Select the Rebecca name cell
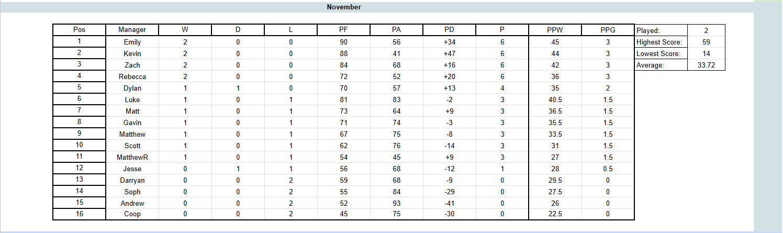Image resolution: width=783 pixels, height=233 pixels. (132, 76)
